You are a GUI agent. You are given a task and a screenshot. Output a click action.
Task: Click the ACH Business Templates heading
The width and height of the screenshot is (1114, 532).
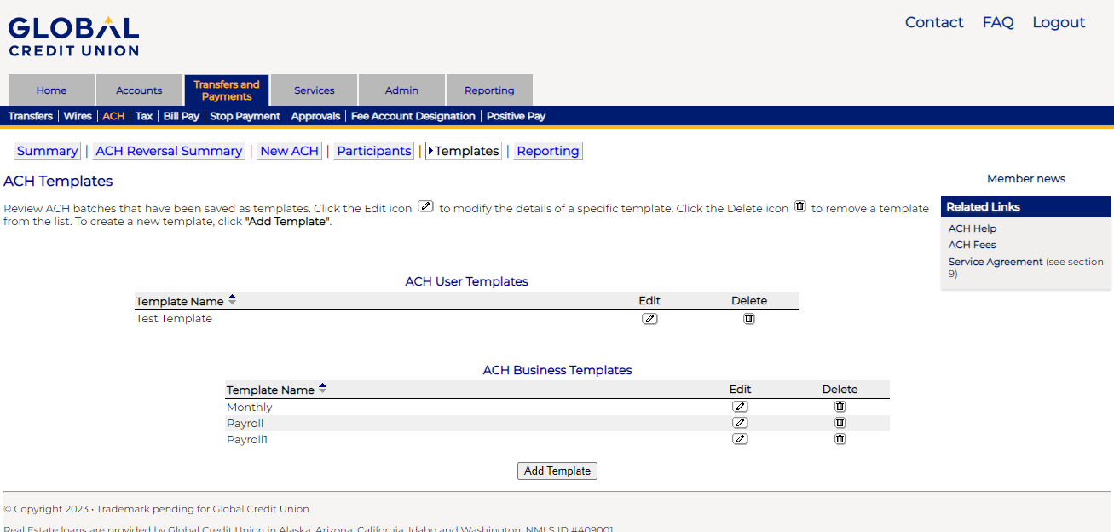coord(557,370)
